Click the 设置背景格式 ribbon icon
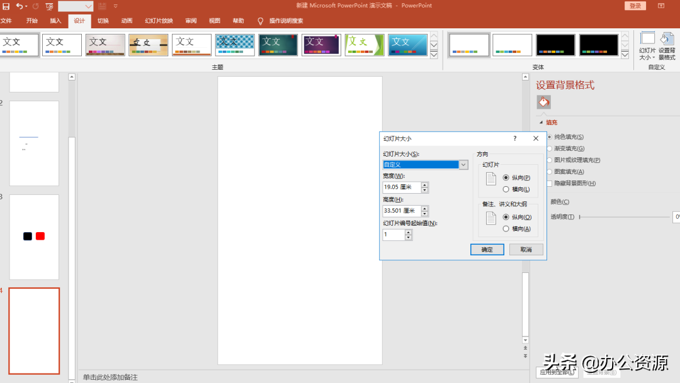This screenshot has height=383, width=680. click(667, 46)
